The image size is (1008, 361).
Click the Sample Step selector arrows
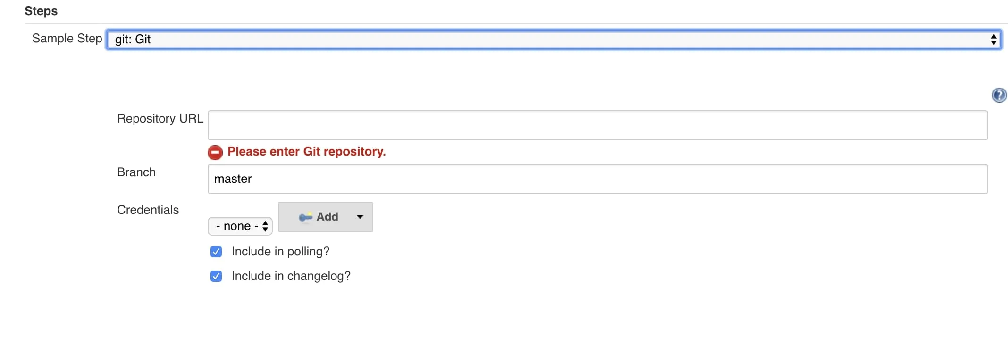993,39
